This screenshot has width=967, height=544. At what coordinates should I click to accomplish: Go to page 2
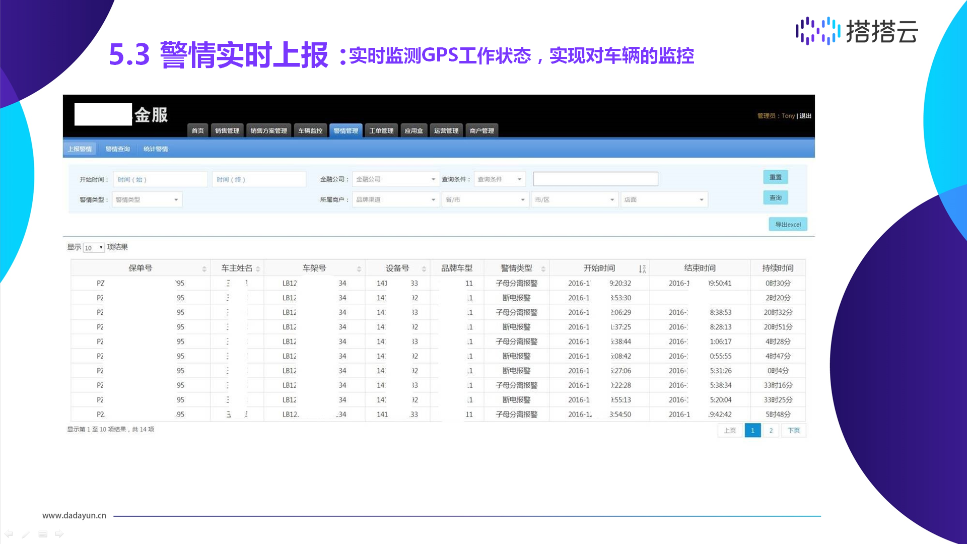pyautogui.click(x=771, y=431)
